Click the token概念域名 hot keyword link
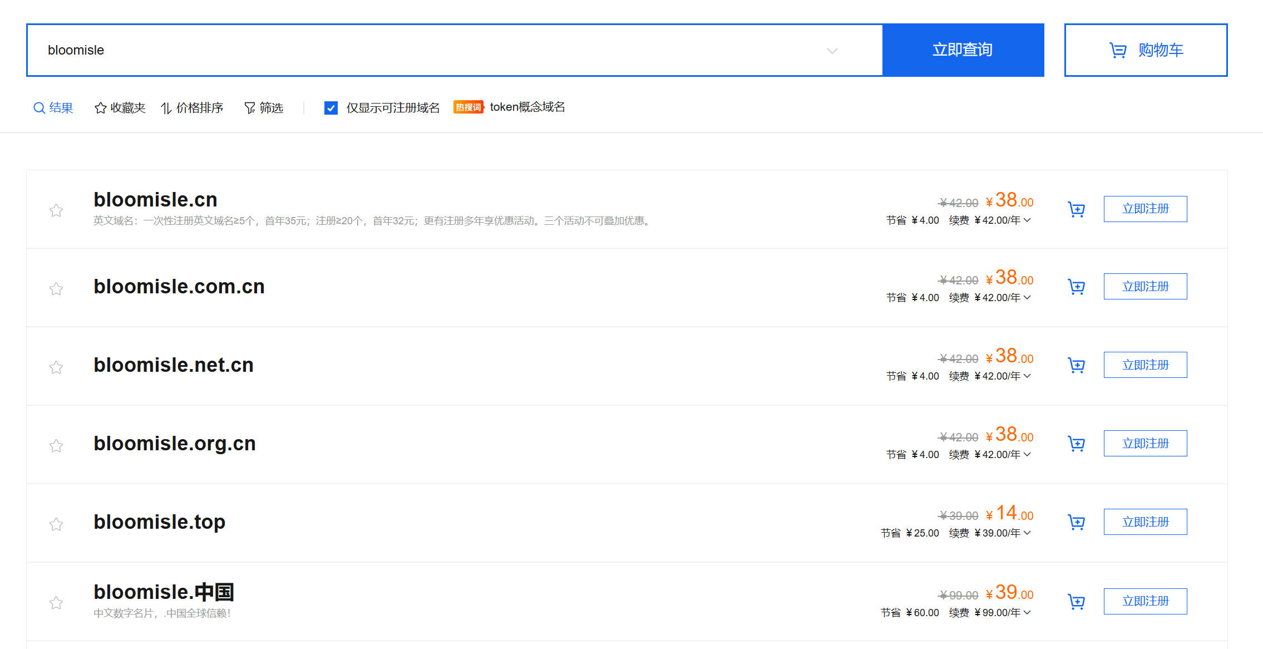This screenshot has height=649, width=1263. coord(527,107)
